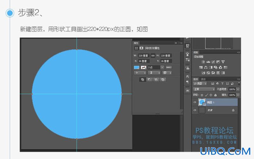Open the shape stroke color swatch
Image resolution: width=254 pixels, height=159 pixels.
click(144, 67)
